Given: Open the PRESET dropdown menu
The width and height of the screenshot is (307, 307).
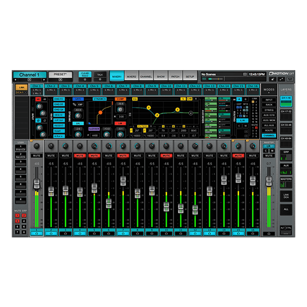Looking at the screenshot, I should 61,80.
